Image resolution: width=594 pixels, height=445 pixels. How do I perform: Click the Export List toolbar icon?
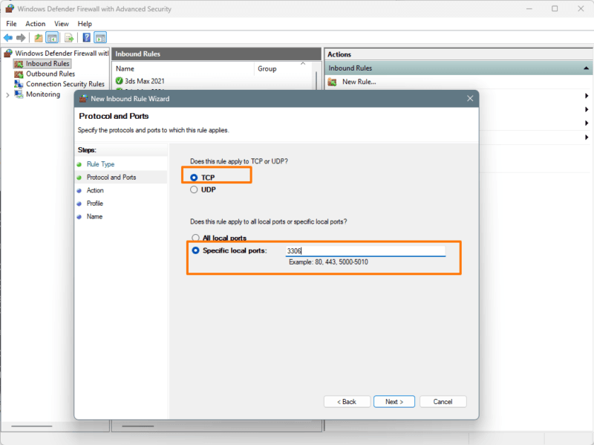click(69, 38)
